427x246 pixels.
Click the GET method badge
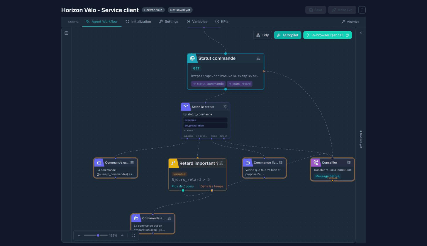click(196, 68)
